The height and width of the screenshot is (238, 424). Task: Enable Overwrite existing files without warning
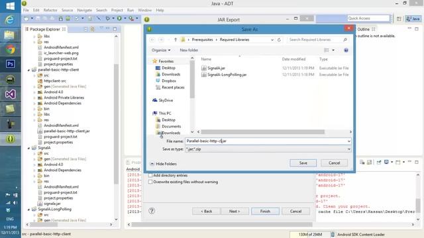[150, 182]
